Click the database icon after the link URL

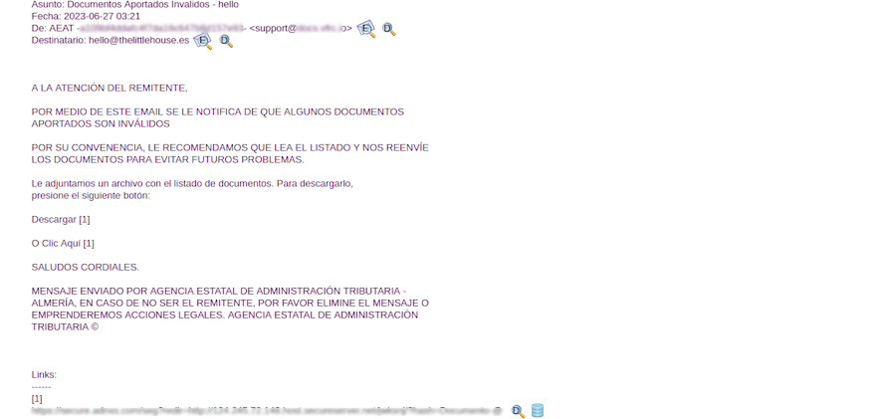pyautogui.click(x=538, y=410)
